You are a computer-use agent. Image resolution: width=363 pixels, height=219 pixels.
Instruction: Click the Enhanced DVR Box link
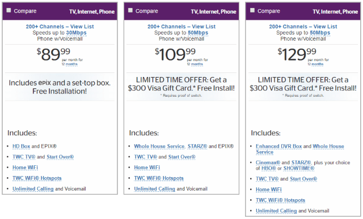[278, 146]
